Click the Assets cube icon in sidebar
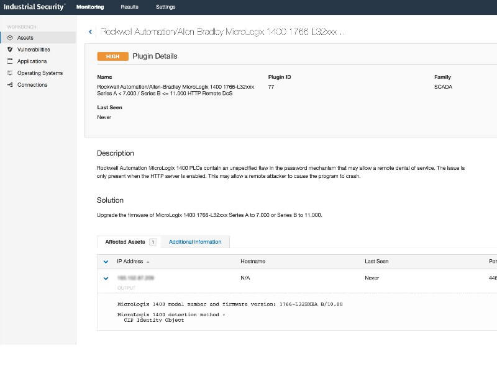Image resolution: width=497 pixels, height=372 pixels. 10,38
